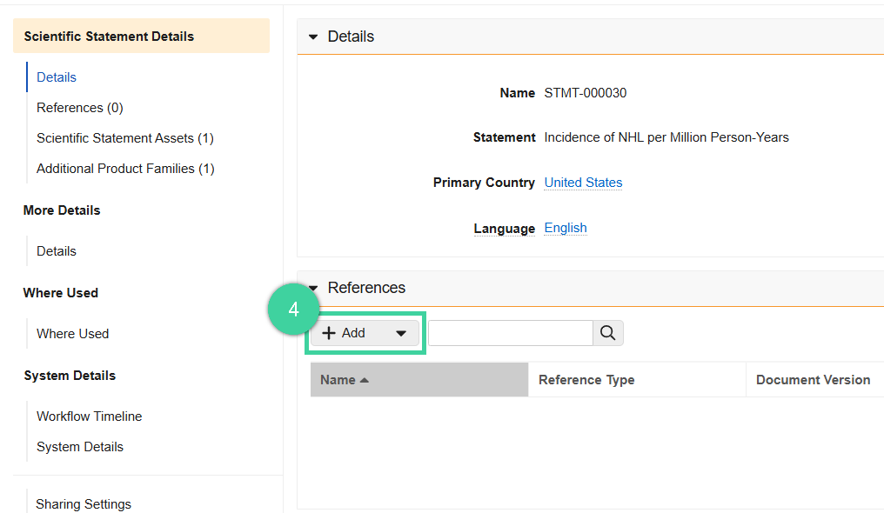Open the English language link

565,228
